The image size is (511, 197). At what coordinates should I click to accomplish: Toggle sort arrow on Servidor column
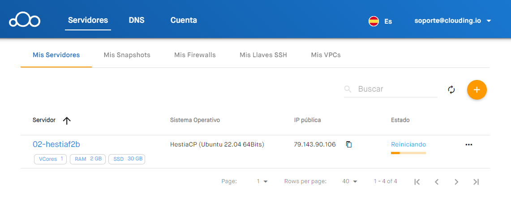pos(67,121)
